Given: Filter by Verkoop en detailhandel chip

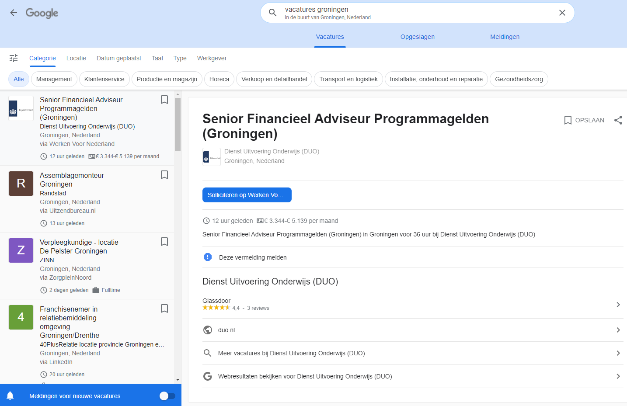Looking at the screenshot, I should [274, 79].
